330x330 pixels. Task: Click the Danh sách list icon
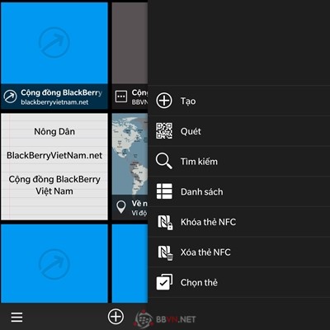pyautogui.click(x=164, y=191)
